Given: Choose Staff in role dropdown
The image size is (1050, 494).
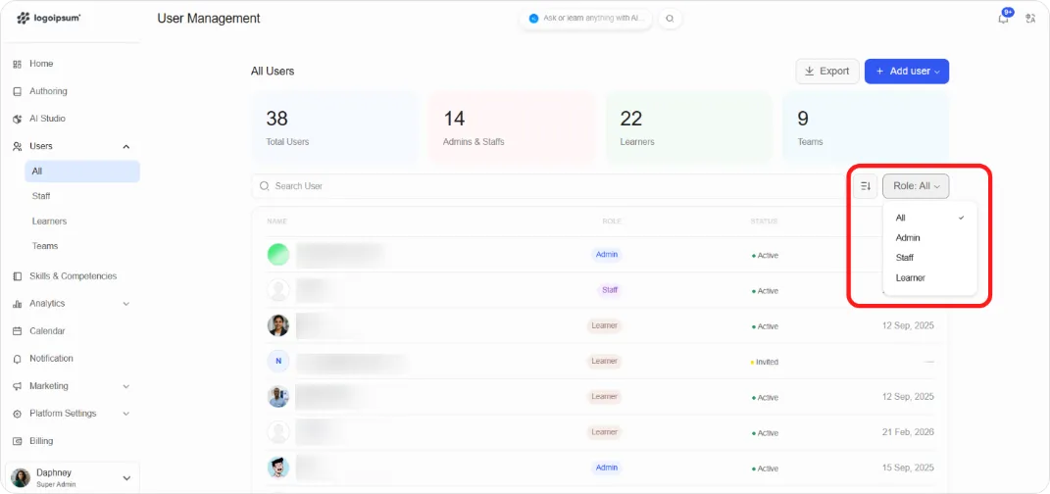Looking at the screenshot, I should 930,257.
